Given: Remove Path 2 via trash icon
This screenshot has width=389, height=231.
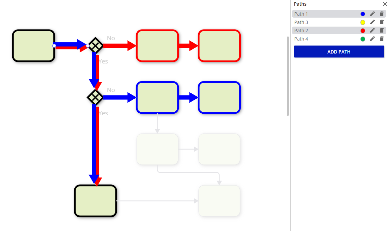Looking at the screenshot, I should (381, 31).
